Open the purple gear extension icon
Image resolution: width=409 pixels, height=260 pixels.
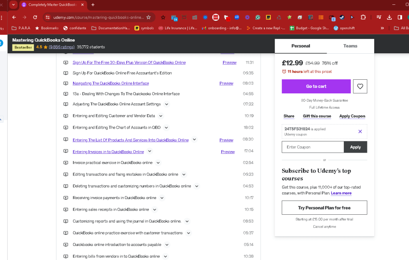click(247, 17)
